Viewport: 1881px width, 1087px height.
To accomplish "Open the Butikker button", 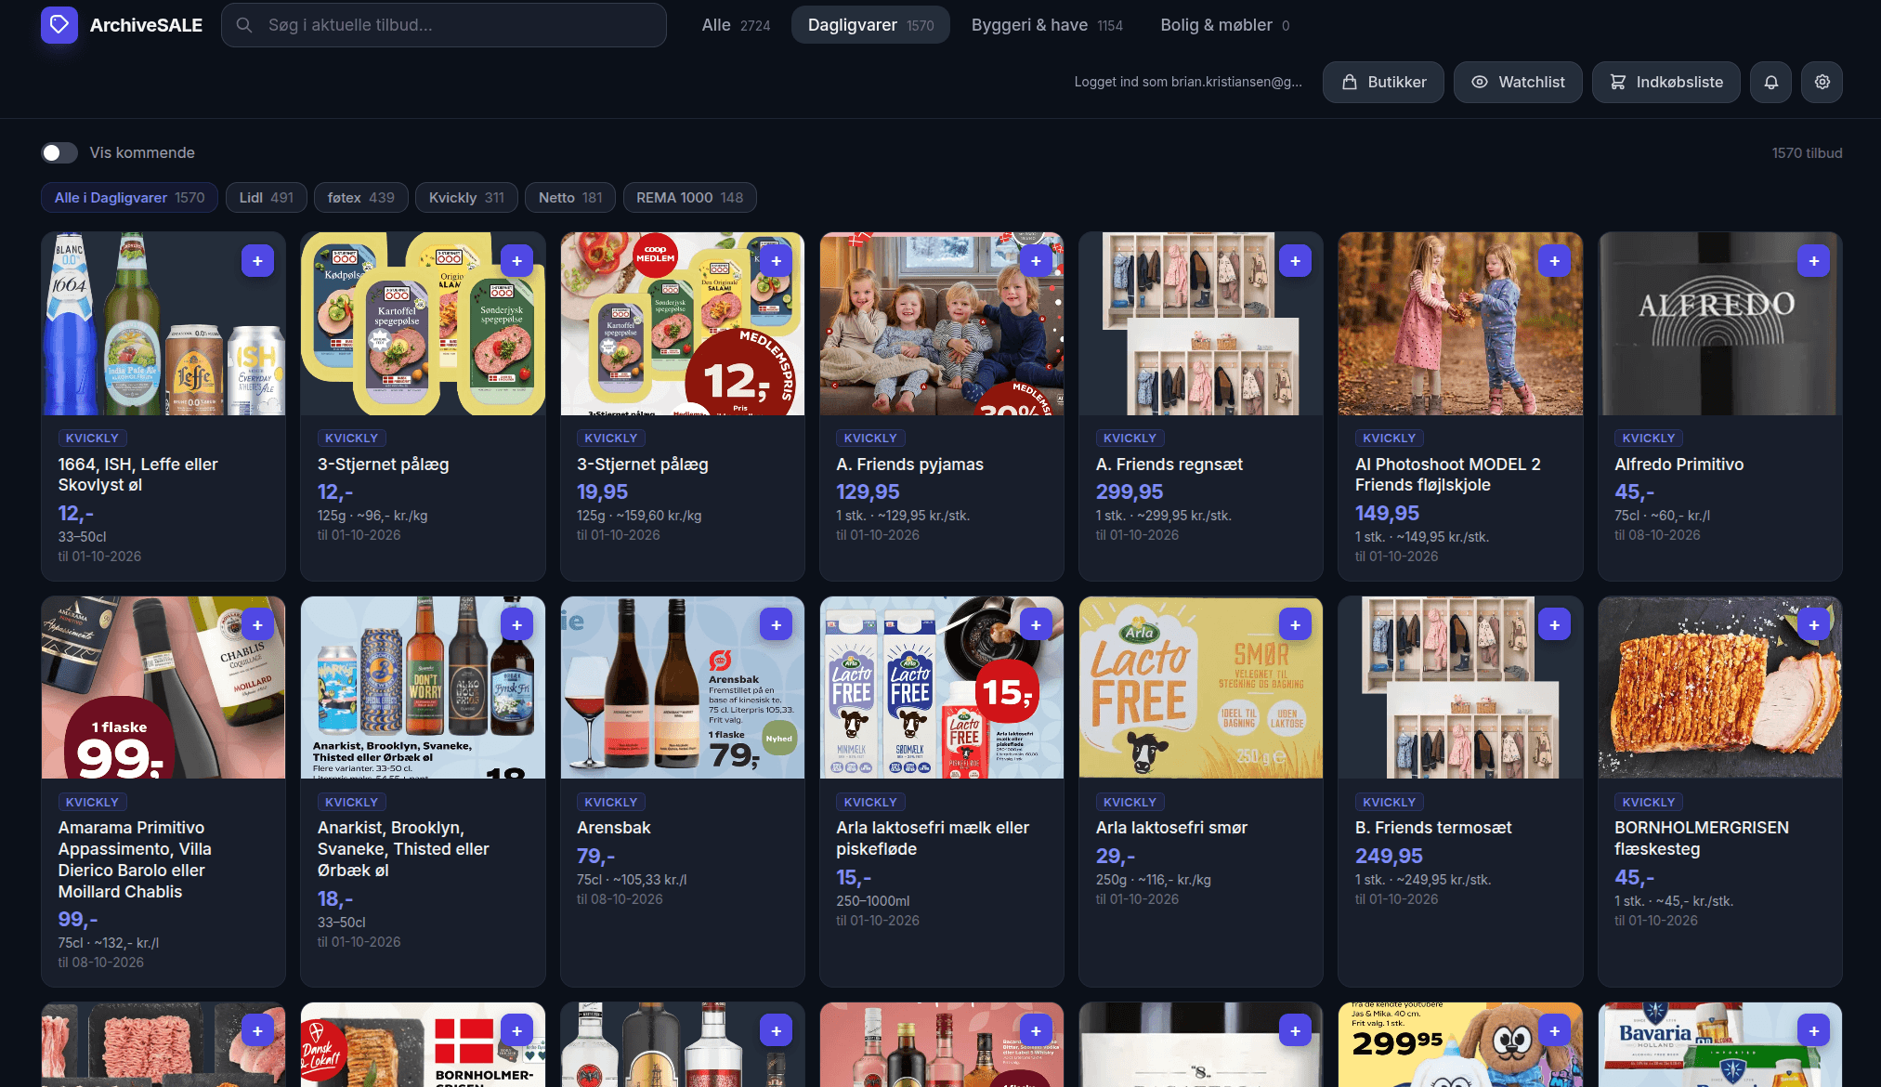I will [x=1383, y=82].
